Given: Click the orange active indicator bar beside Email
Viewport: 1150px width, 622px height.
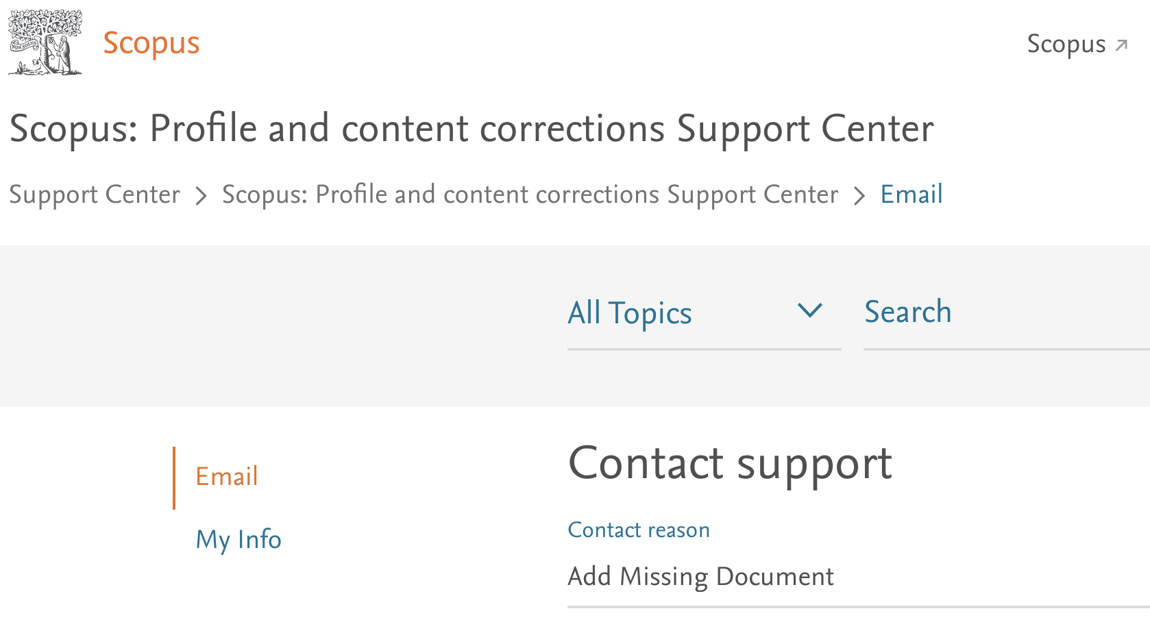Looking at the screenshot, I should click(175, 477).
